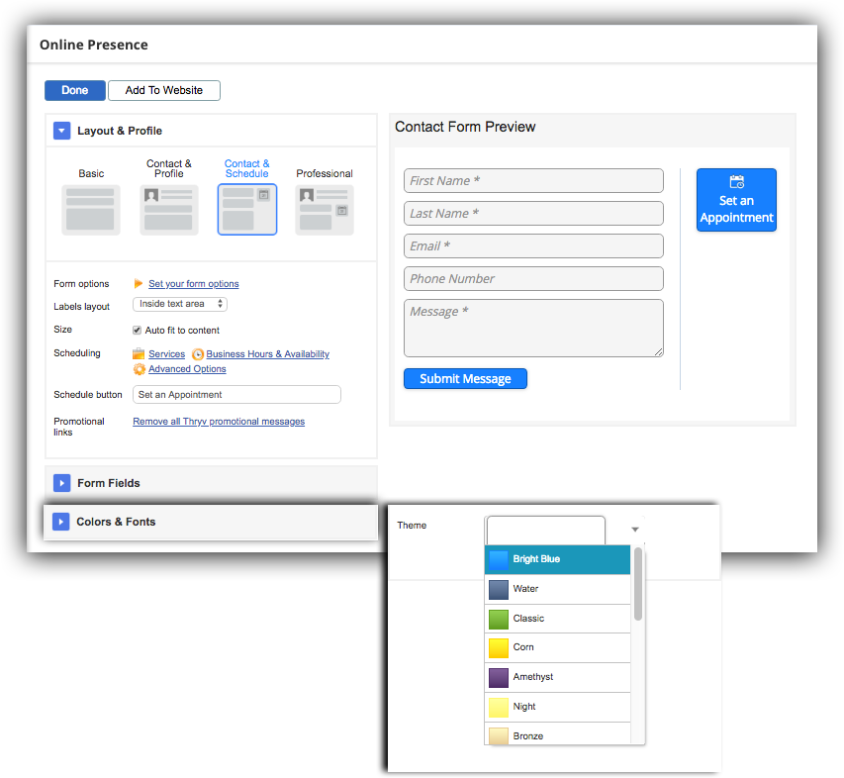Click the Advanced Options gear icon

[140, 369]
